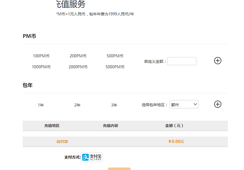This screenshot has height=170, width=244.
Task: Click the 充值地区 column header
Action: (52, 126)
